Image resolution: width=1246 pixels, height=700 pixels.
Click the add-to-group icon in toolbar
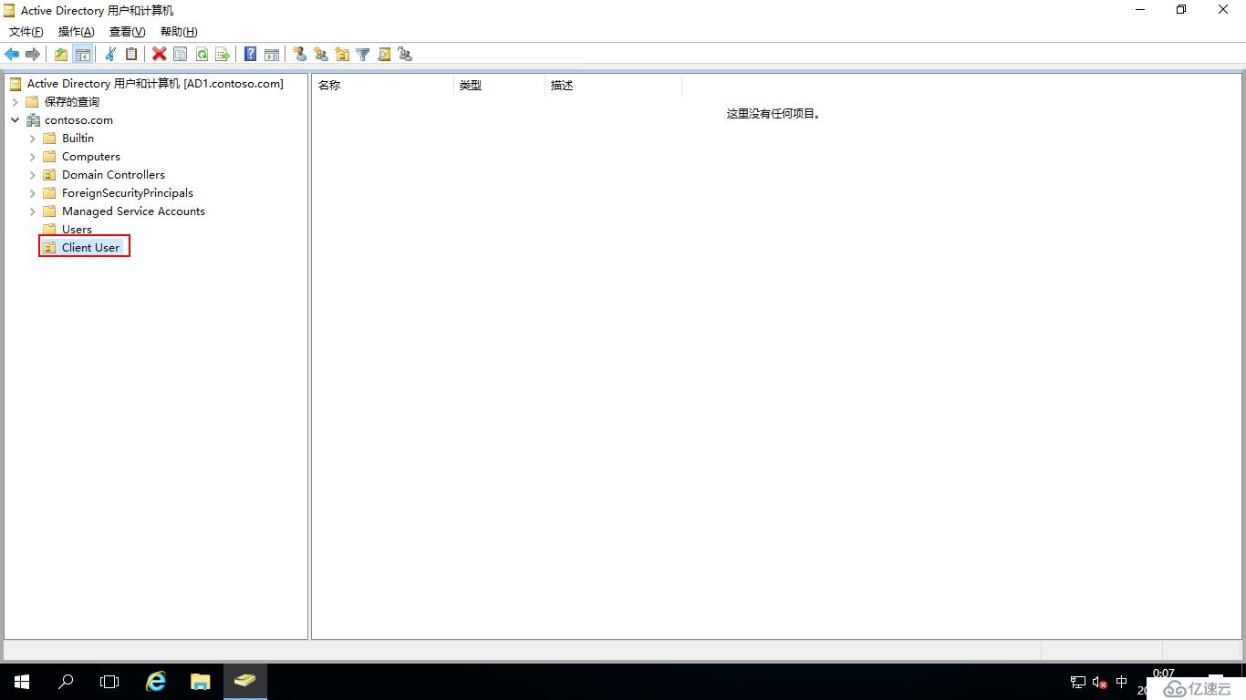405,55
